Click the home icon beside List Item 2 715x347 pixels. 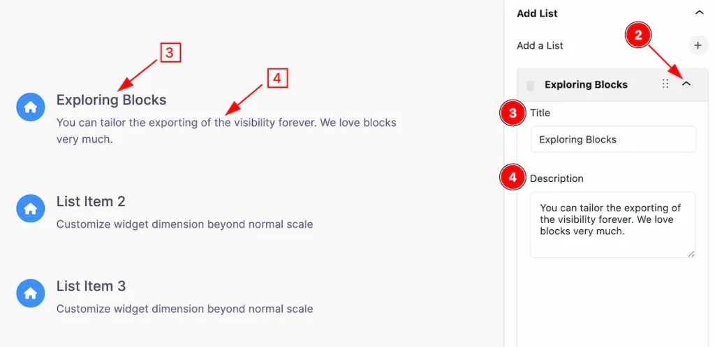31,208
